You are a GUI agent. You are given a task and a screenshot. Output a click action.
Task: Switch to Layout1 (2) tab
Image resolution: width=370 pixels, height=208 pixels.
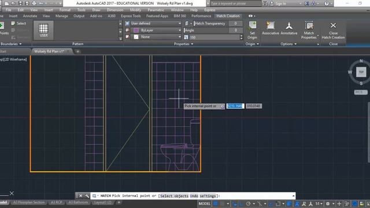pos(103,202)
